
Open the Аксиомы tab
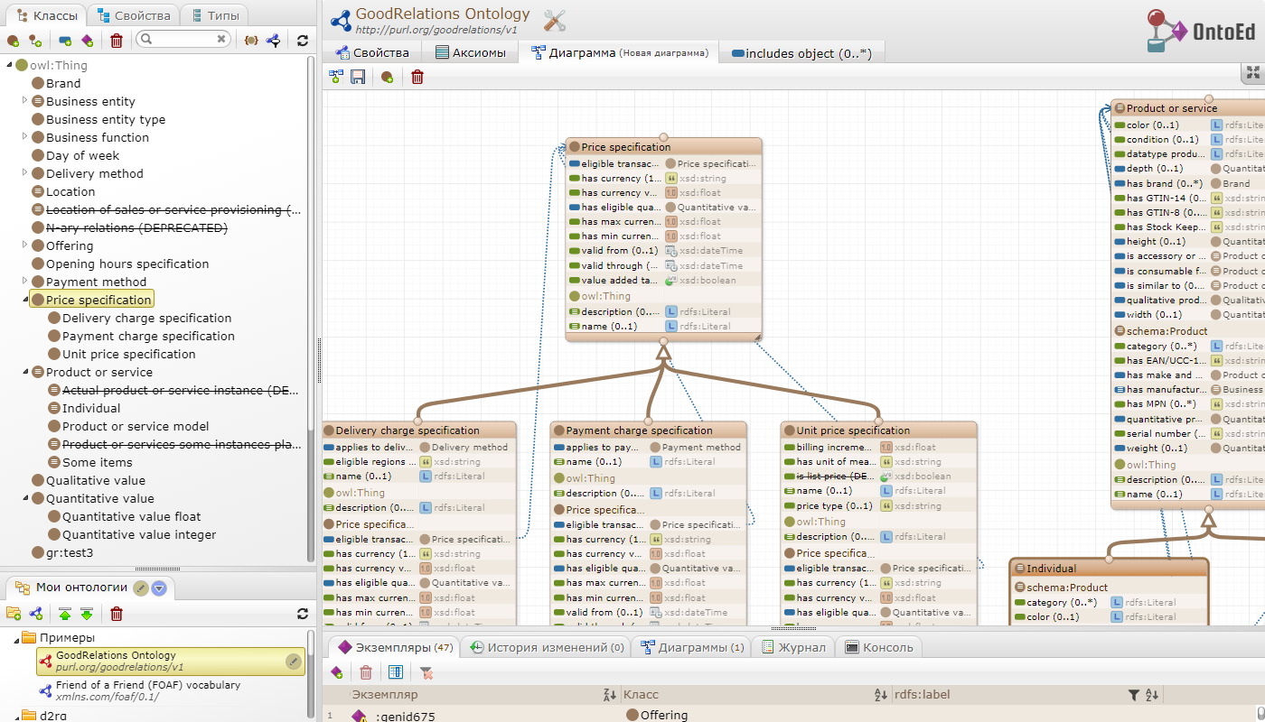pos(471,52)
